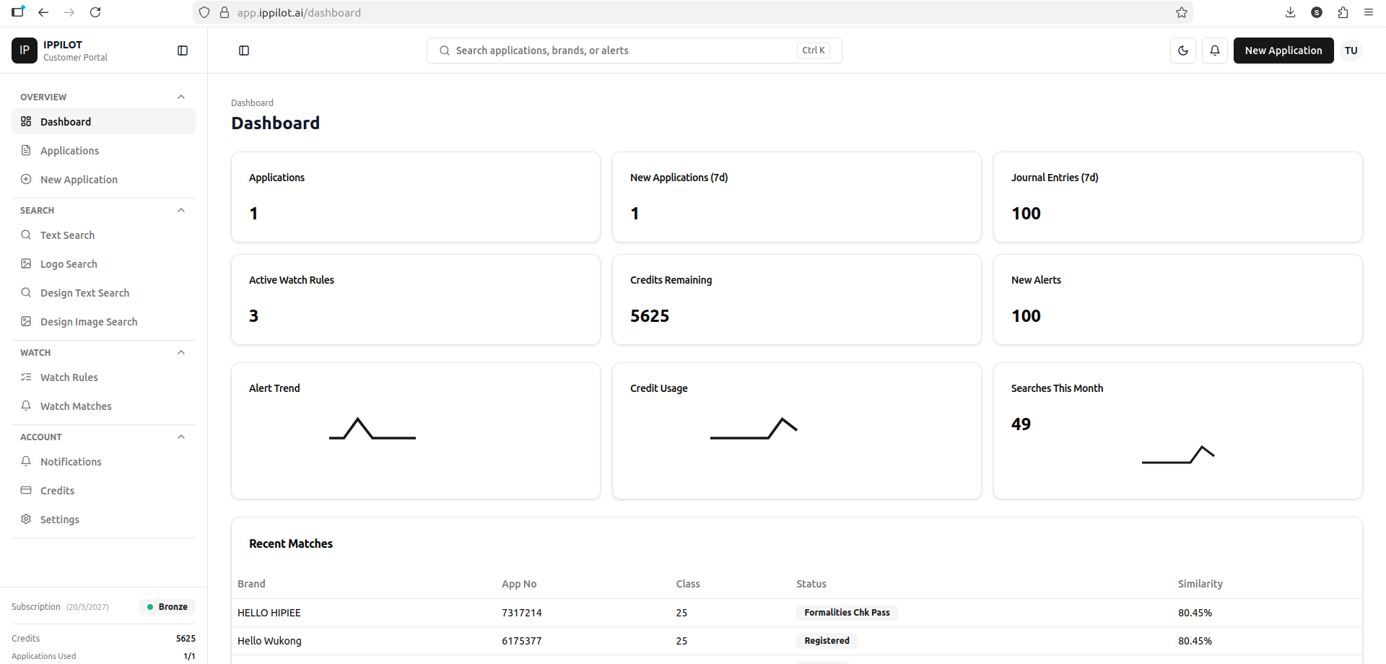The height and width of the screenshot is (664, 1386).
Task: Collapse the WATCH section chevron
Action: point(181,352)
